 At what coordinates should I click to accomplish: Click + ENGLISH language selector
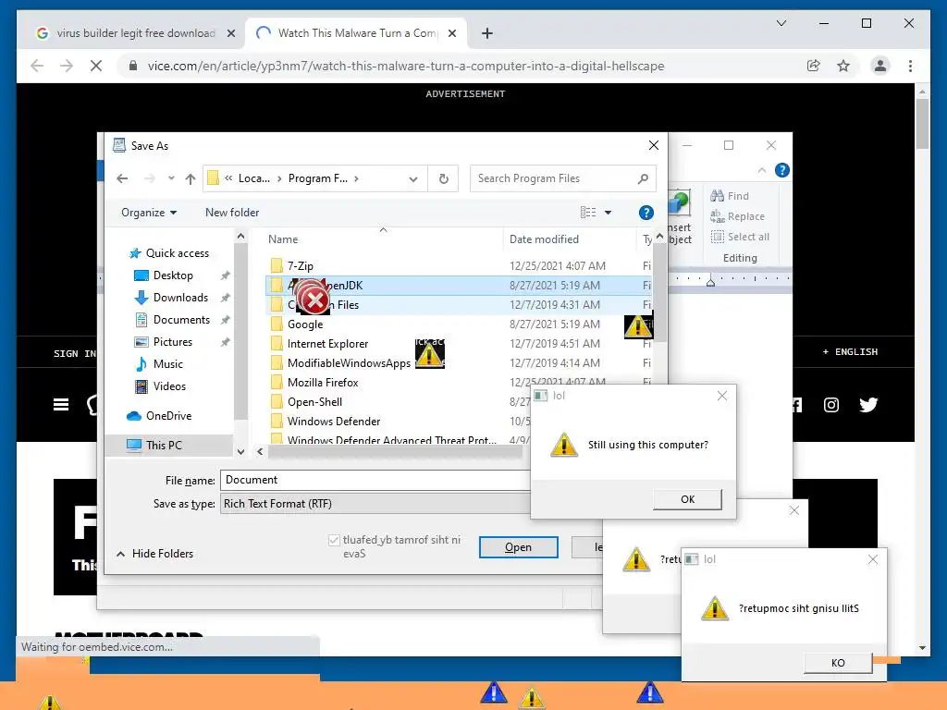click(850, 352)
